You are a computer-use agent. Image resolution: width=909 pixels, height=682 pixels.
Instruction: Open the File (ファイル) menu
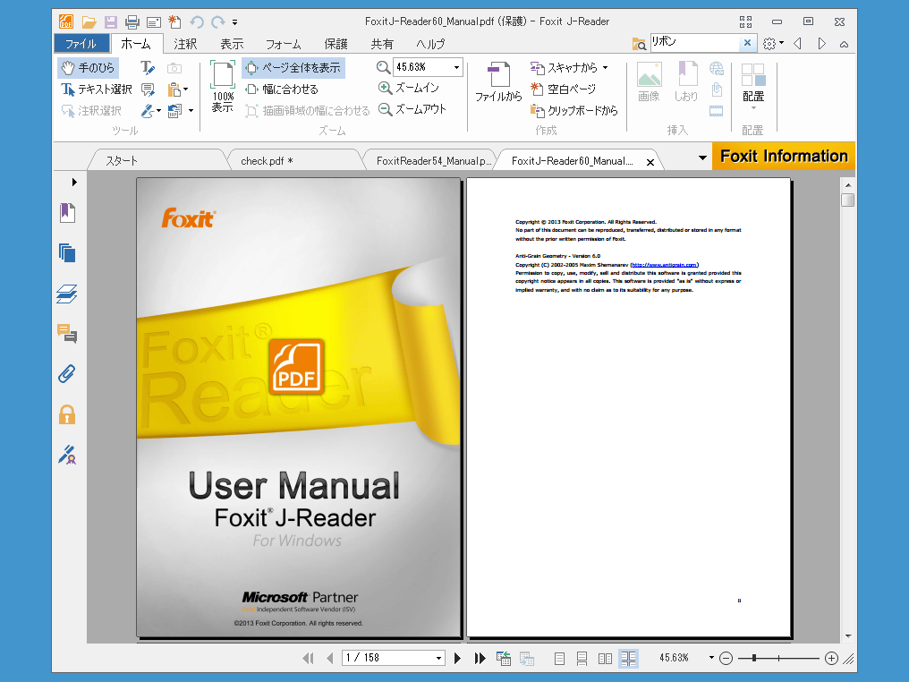click(x=81, y=44)
